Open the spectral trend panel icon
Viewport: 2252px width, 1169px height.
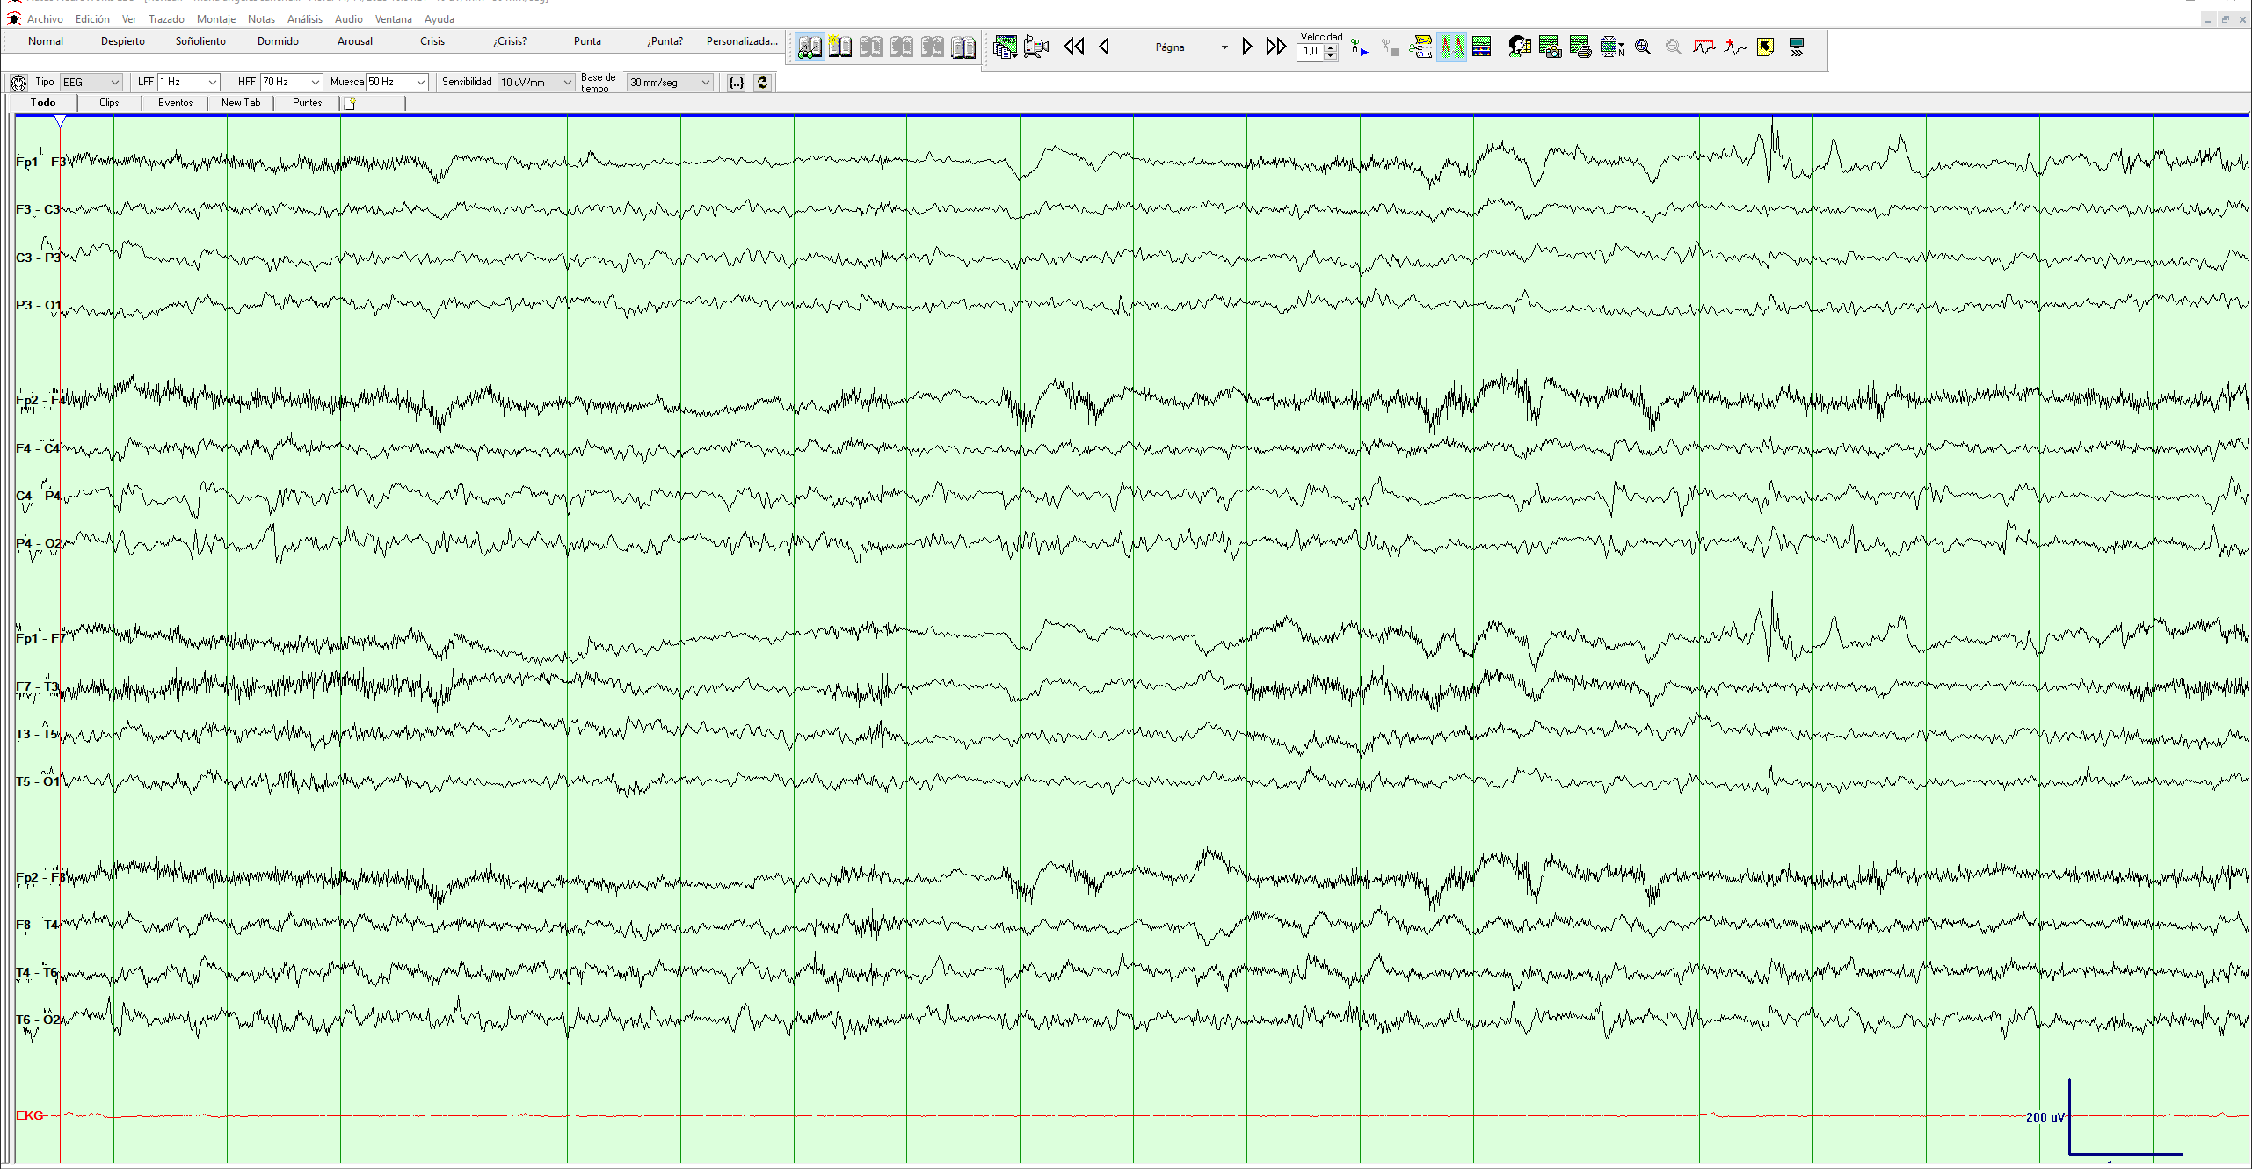click(x=1482, y=47)
